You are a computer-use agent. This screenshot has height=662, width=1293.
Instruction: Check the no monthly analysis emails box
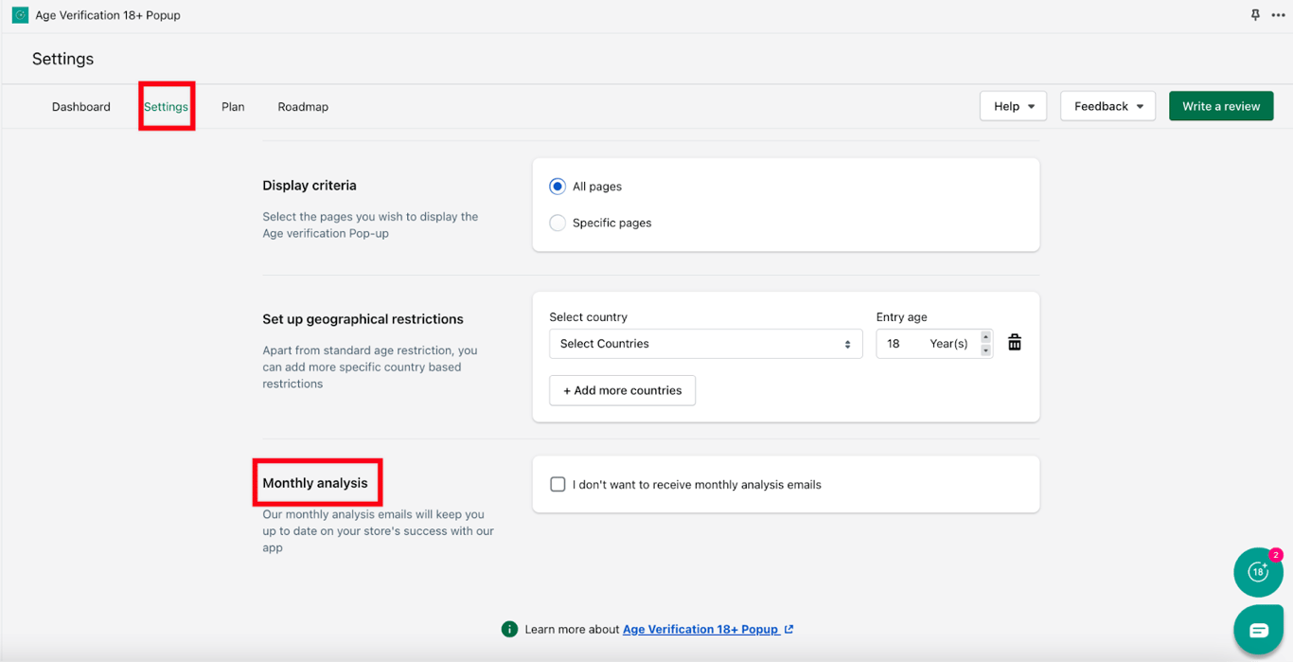(x=558, y=484)
